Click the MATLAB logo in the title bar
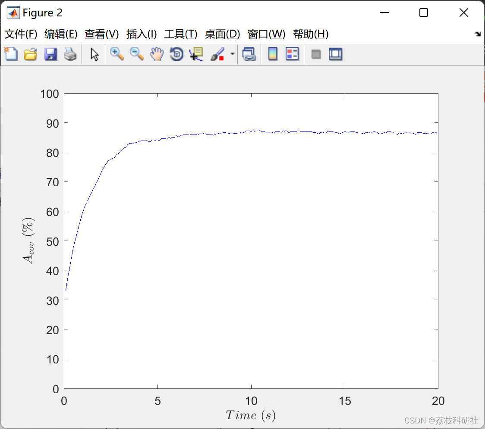Image resolution: width=485 pixels, height=429 pixels. pyautogui.click(x=13, y=13)
